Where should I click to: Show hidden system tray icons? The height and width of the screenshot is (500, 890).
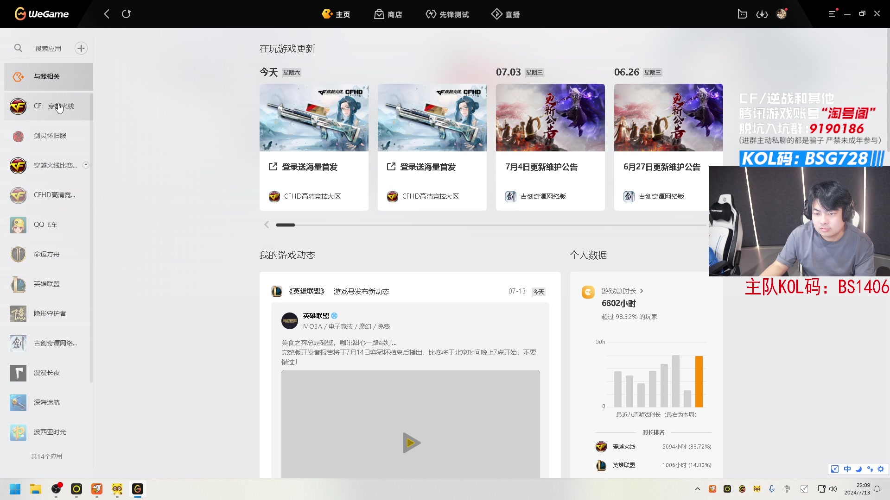pos(698,489)
